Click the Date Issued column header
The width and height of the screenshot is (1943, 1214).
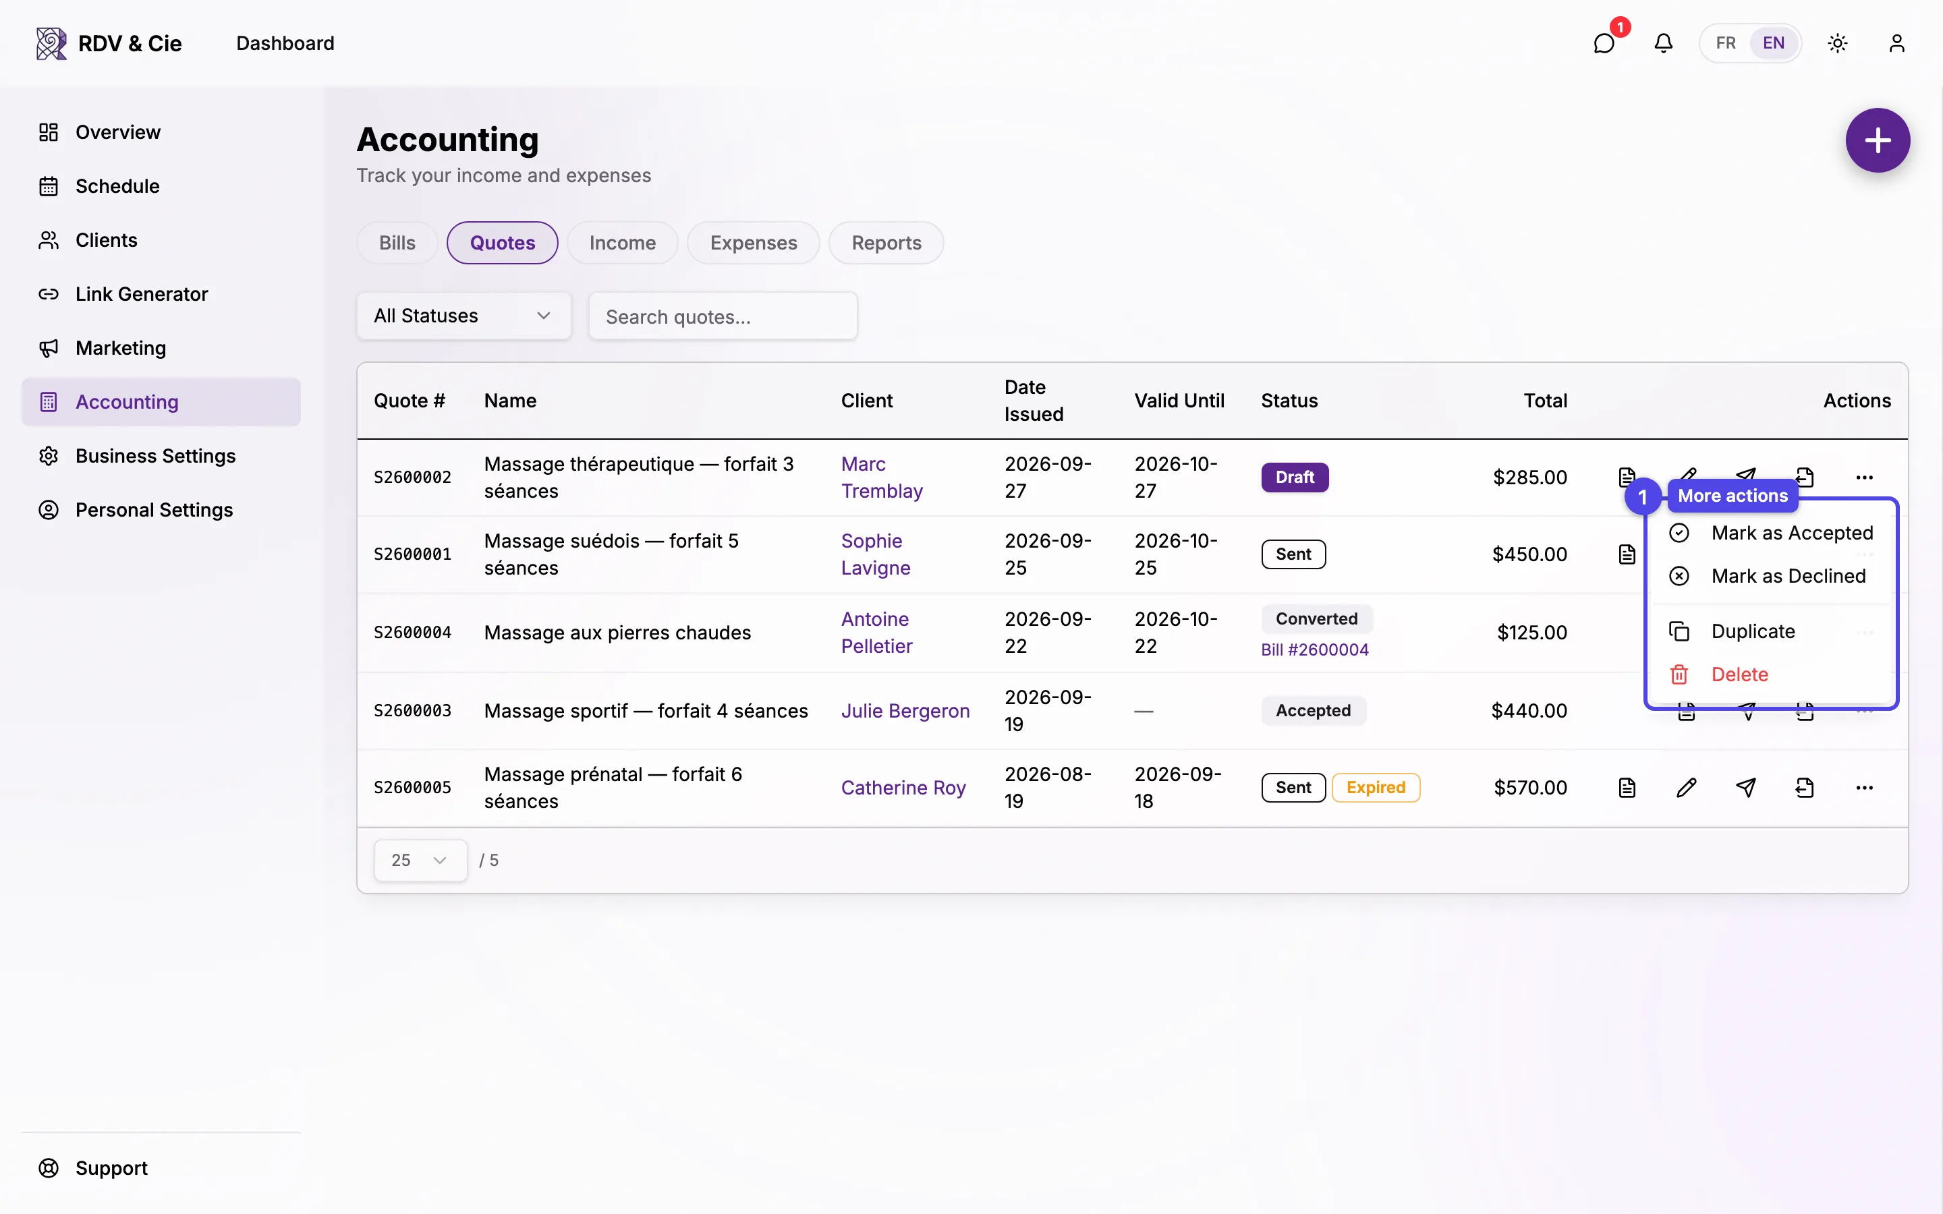tap(1034, 401)
